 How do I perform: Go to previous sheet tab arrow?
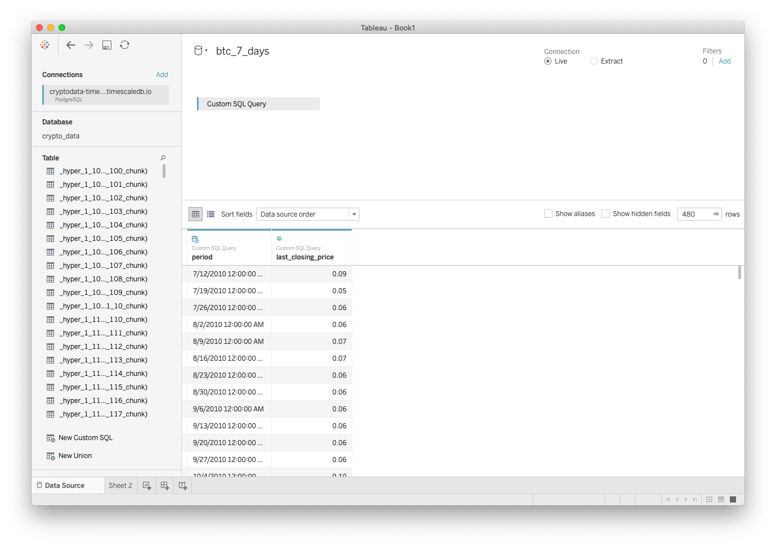(677, 500)
